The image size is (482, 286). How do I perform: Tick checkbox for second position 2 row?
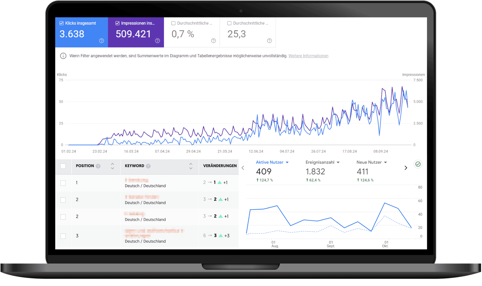click(x=63, y=217)
